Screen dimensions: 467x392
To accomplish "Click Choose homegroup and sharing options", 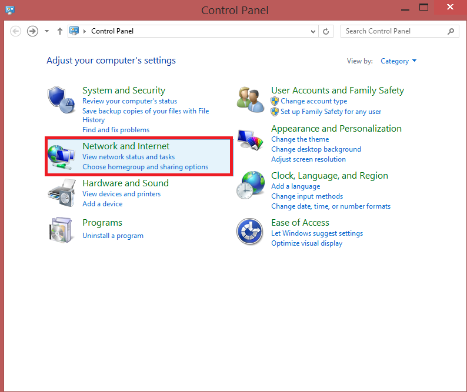I will tap(145, 167).
